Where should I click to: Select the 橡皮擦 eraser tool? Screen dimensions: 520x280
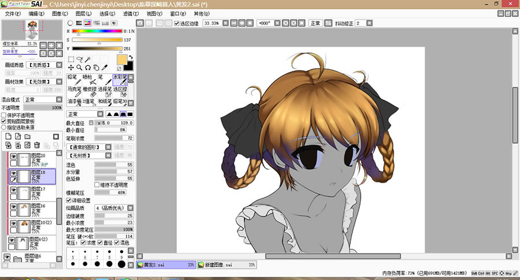tap(90, 92)
